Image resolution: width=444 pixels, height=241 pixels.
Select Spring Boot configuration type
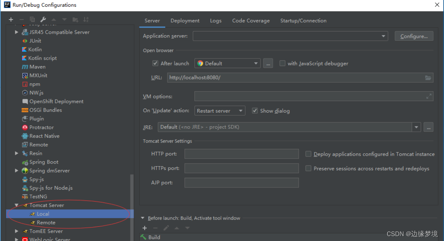pyautogui.click(x=44, y=162)
